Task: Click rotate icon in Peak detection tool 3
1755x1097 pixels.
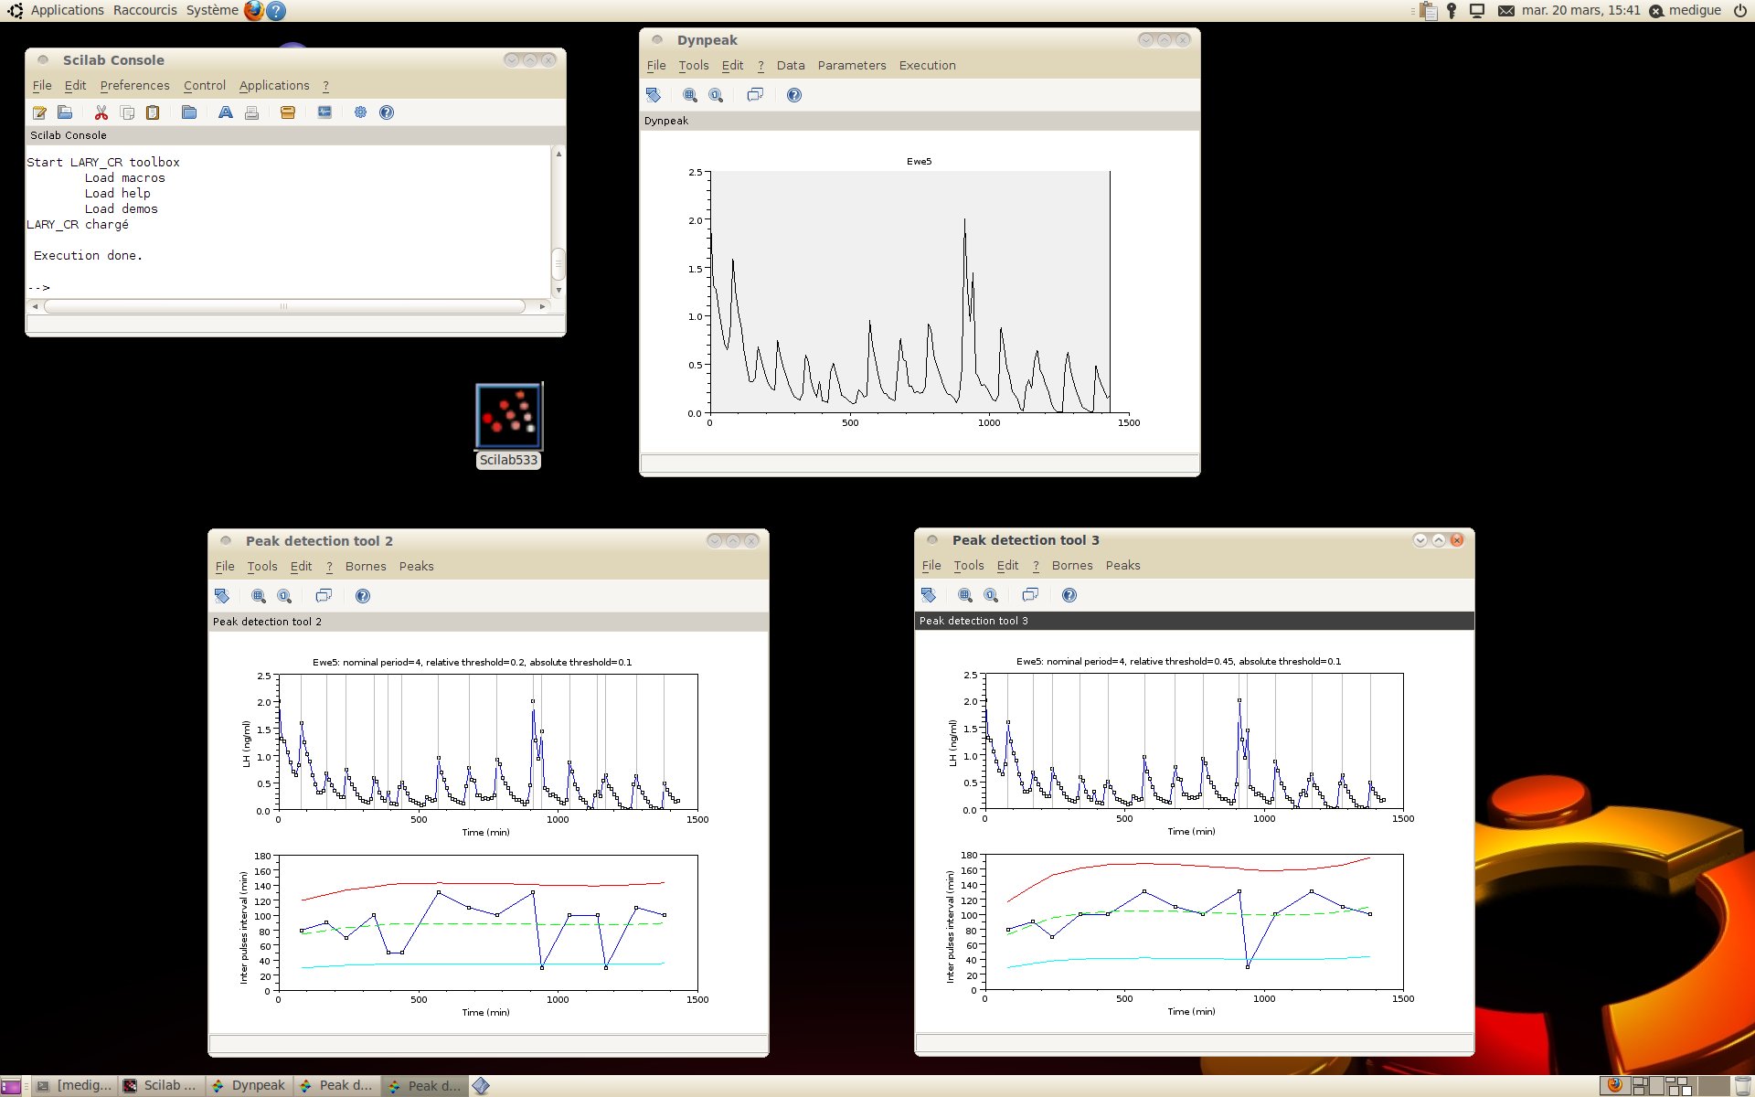Action: pos(929,595)
